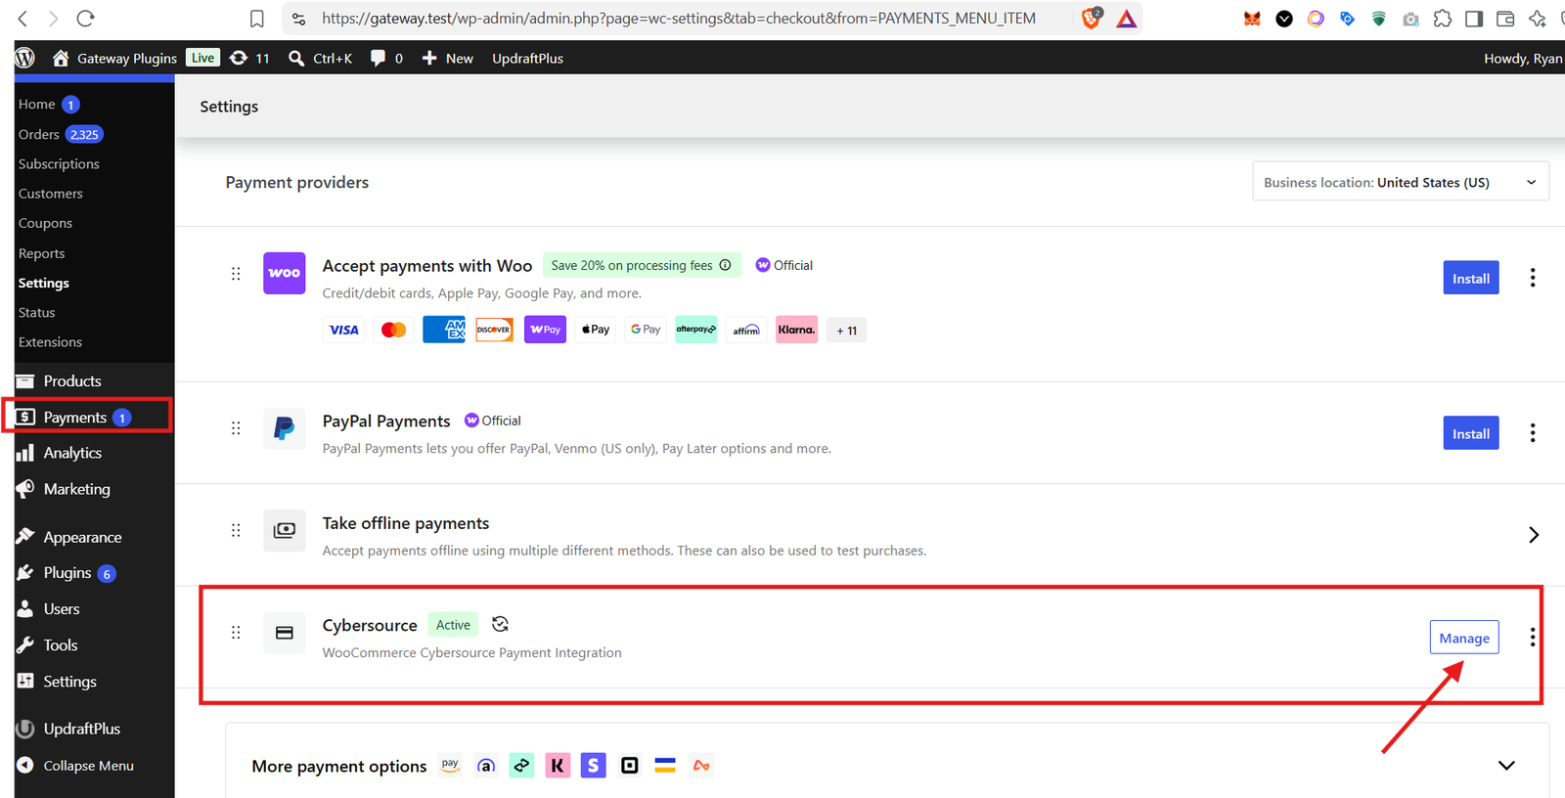Open the Gateway Plugins site home link
The height and width of the screenshot is (798, 1565).
coord(114,58)
